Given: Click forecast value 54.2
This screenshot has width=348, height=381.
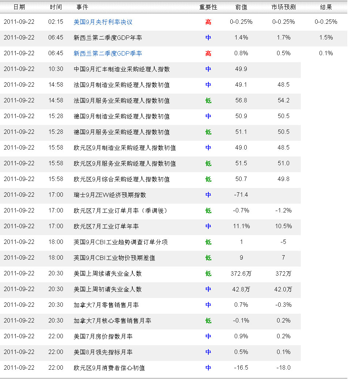Looking at the screenshot, I should click(x=283, y=100).
